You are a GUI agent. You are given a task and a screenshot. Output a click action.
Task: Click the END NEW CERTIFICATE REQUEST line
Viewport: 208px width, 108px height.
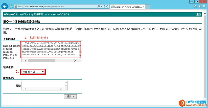point(49,55)
